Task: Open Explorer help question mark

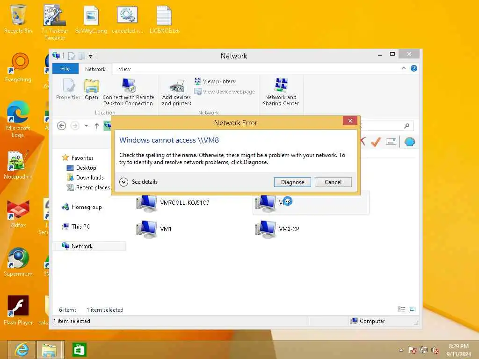Action: pyautogui.click(x=414, y=68)
